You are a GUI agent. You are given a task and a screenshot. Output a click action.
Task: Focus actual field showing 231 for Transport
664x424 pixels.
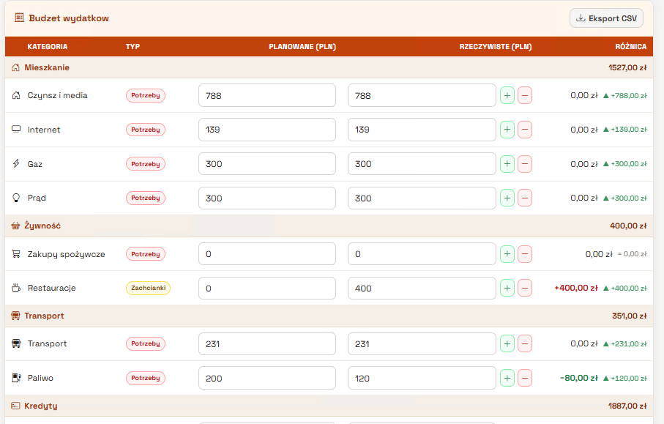[x=422, y=344]
